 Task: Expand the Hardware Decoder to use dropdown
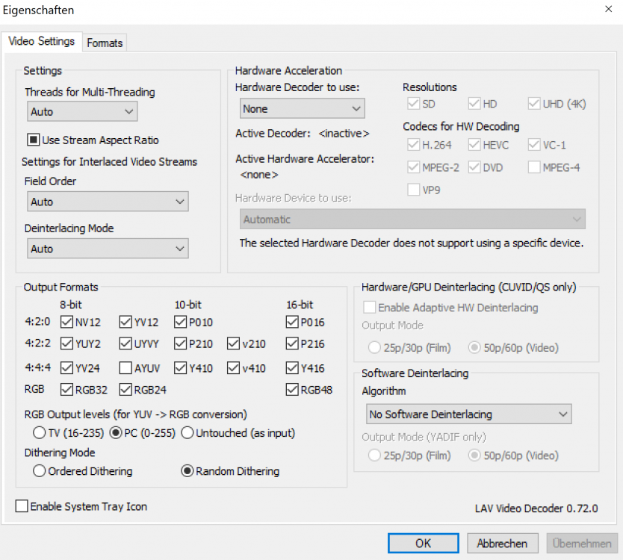pyautogui.click(x=303, y=109)
